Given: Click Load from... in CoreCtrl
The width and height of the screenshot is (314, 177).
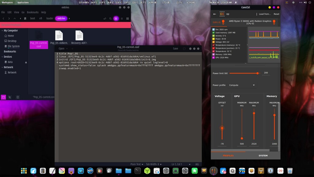Looking at the screenshot, I should (265, 14).
